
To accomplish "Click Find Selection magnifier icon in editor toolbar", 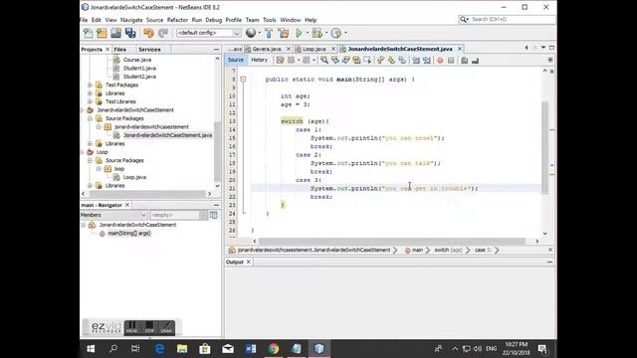I will (324, 60).
